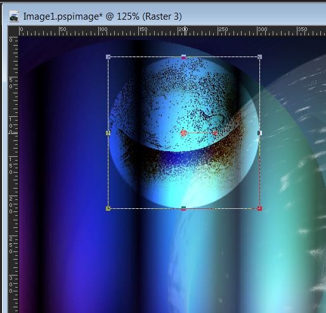This screenshot has width=326, height=313.
Task: Click the Image1.pspimage document icon in title bar
Action: pos(14,17)
